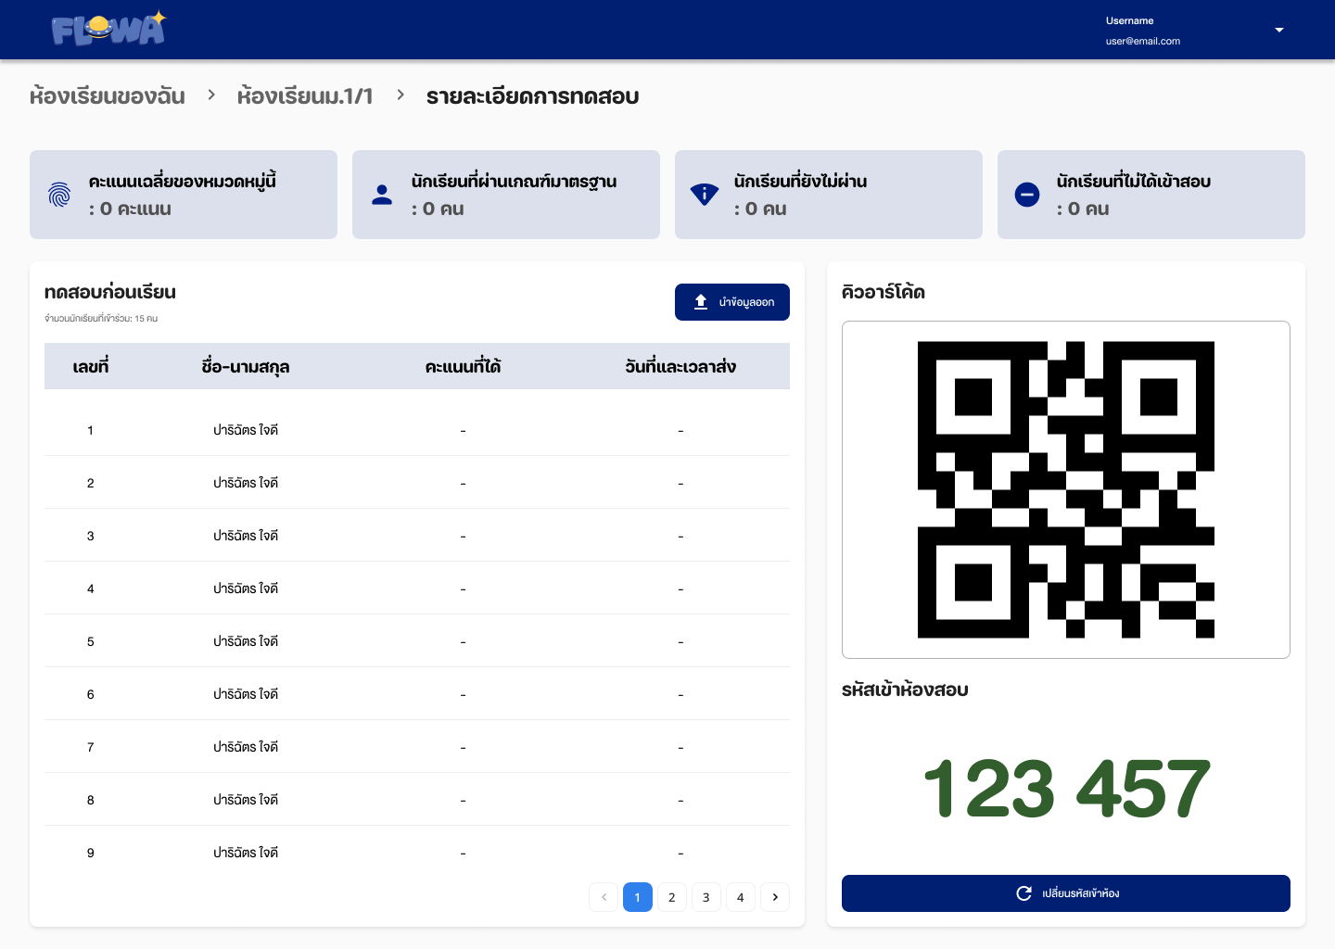Click fingerprint icon on average score card
Screen dimensions: 1335x949
click(x=59, y=195)
